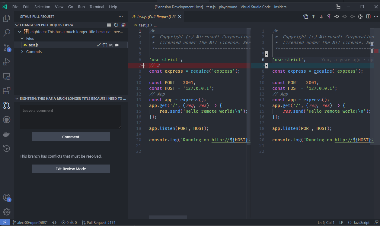Open the Accounts menu icon

(7, 198)
